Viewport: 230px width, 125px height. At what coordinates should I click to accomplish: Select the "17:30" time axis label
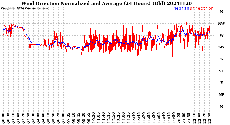point(154,118)
